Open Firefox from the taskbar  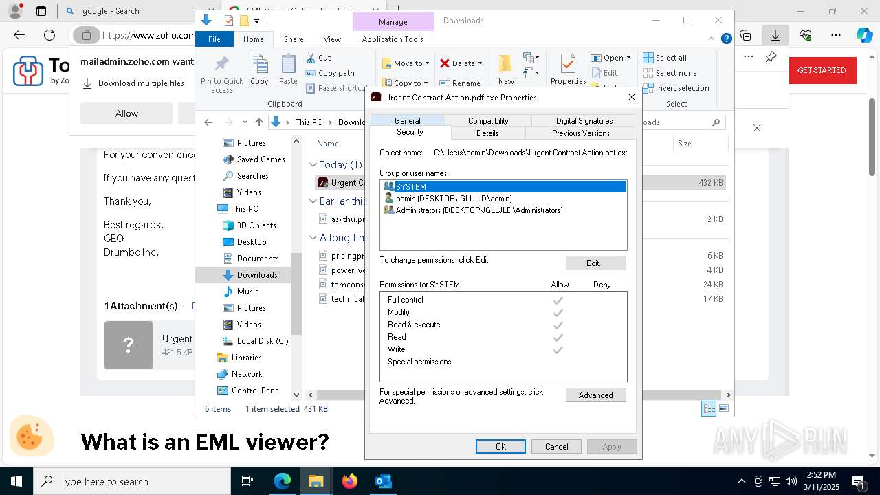pyautogui.click(x=350, y=481)
